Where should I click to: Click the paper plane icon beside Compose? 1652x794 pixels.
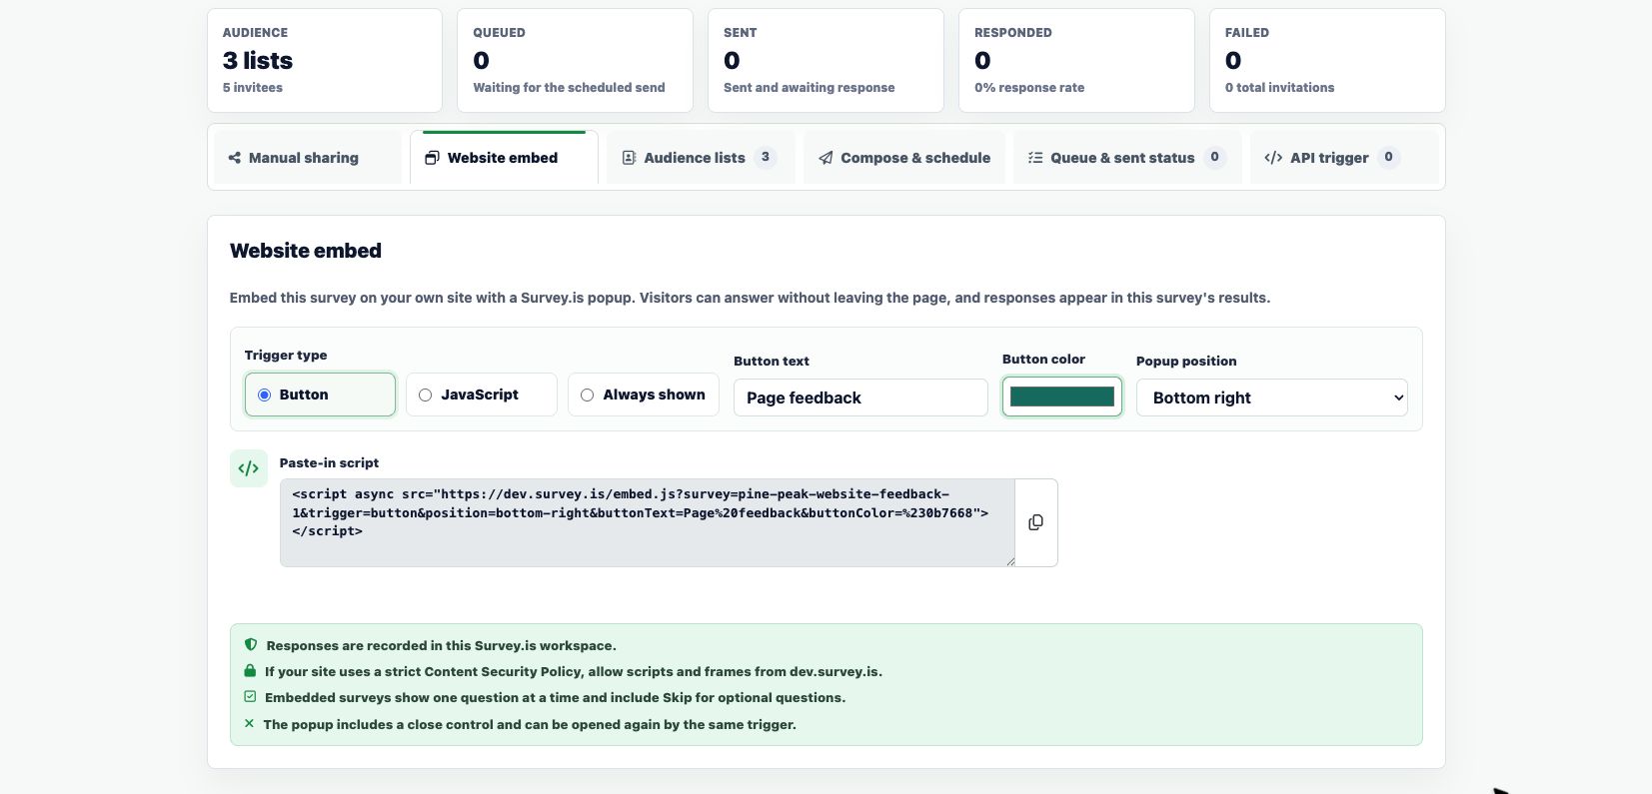coord(826,158)
